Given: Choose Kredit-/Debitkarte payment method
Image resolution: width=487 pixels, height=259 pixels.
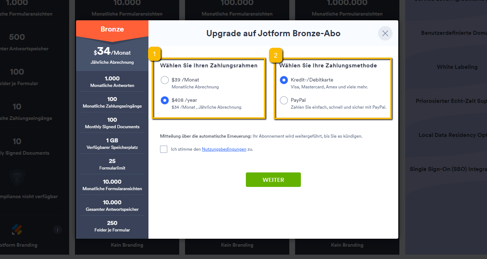Looking at the screenshot, I should tap(284, 80).
